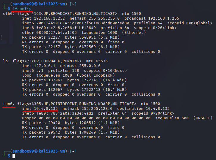The width and height of the screenshot is (216, 160).
Task: Click the destination 10.4.8.135 value
Action: point(158,109)
